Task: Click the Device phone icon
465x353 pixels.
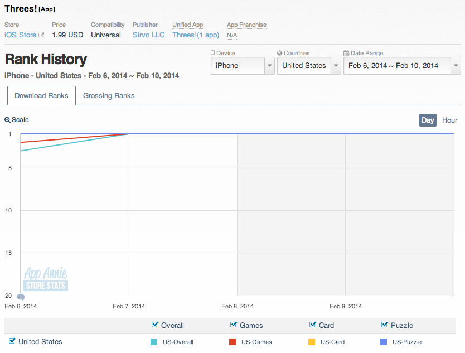Action: (212, 53)
